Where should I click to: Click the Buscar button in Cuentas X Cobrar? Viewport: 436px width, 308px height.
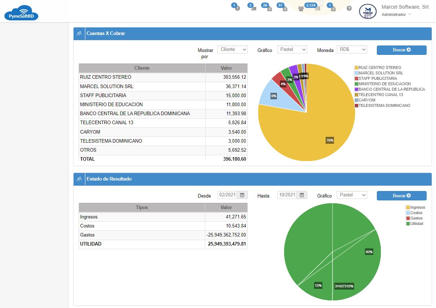point(401,50)
